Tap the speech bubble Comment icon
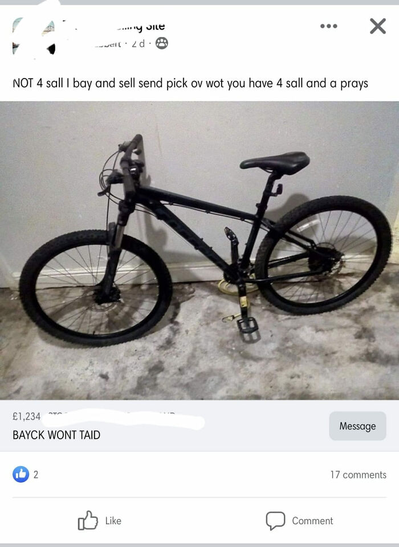Viewport: 399px width, 547px height. (x=275, y=521)
